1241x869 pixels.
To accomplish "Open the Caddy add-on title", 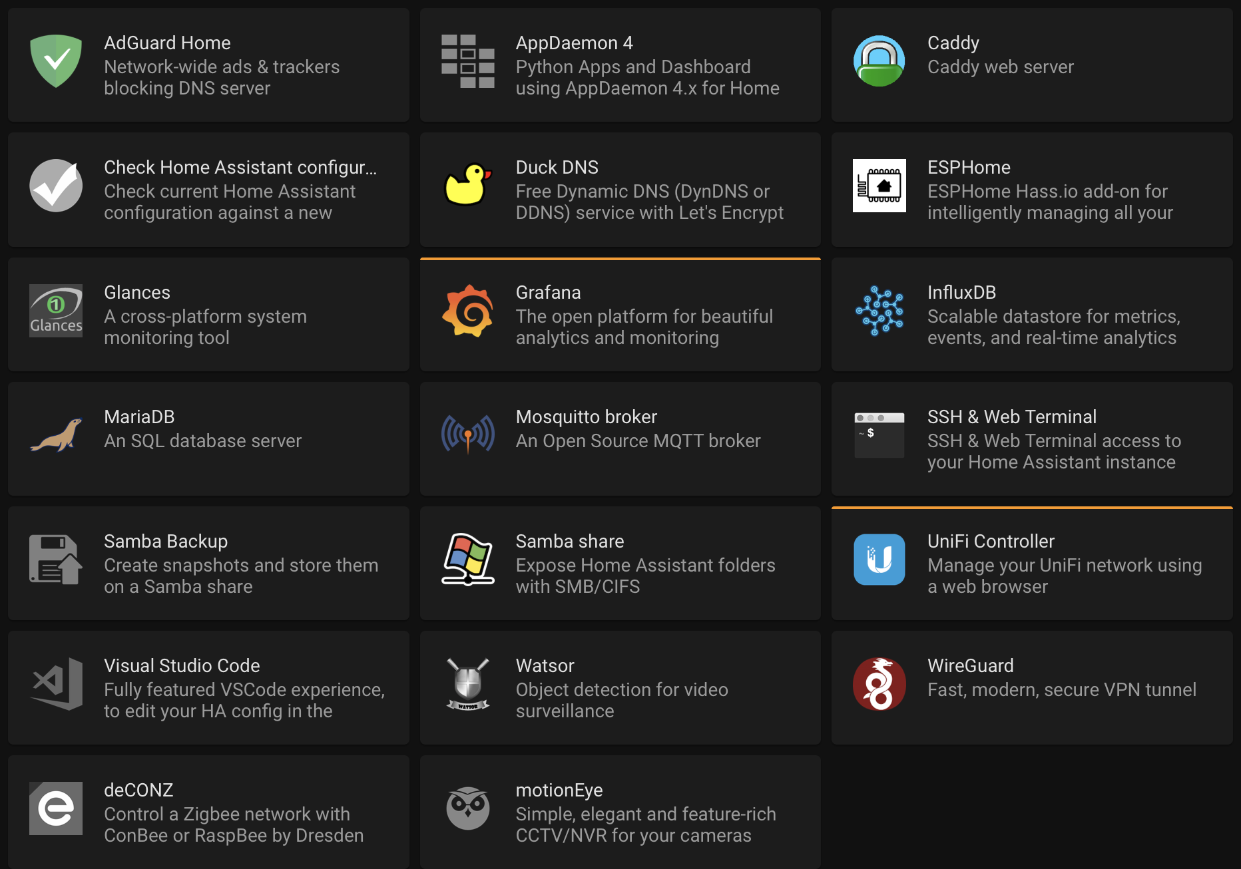I will click(x=953, y=43).
